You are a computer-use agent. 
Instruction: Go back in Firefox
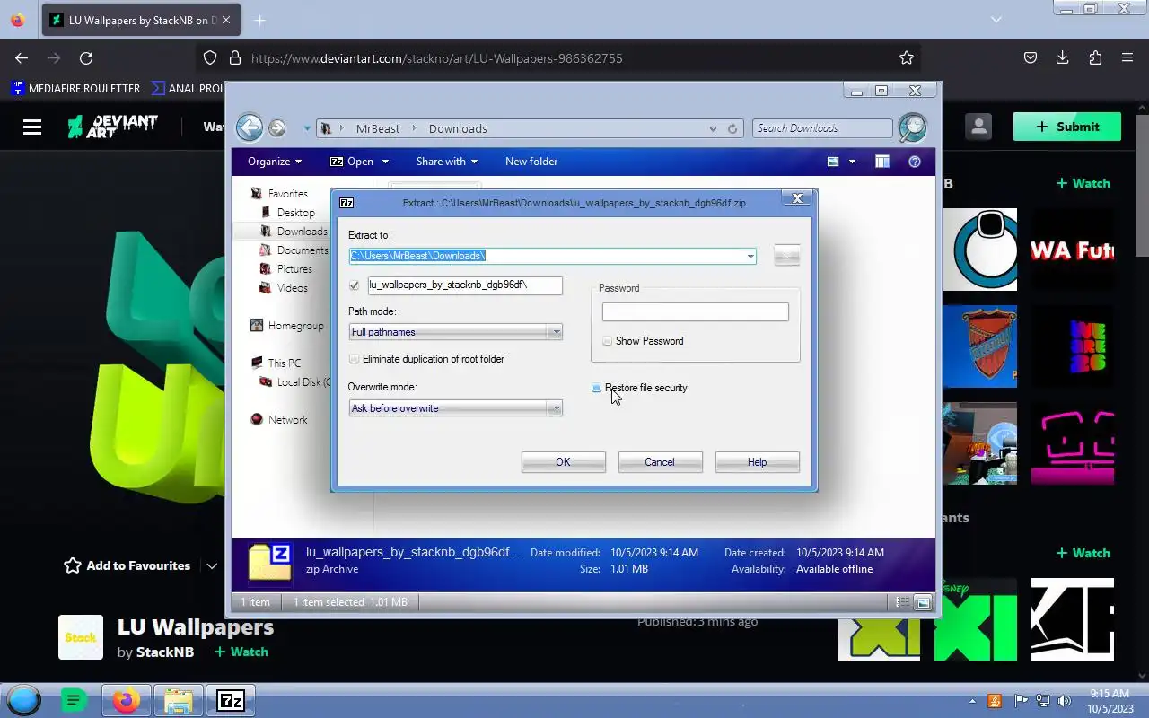(x=22, y=57)
